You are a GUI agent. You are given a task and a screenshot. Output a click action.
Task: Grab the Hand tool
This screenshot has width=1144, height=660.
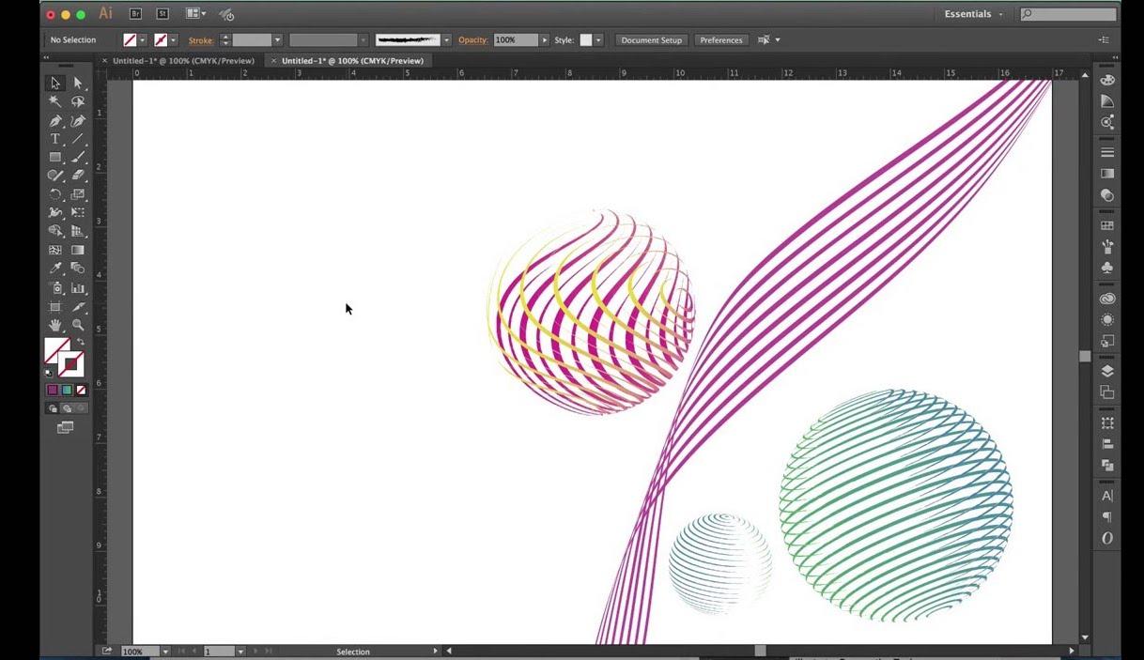pyautogui.click(x=56, y=325)
